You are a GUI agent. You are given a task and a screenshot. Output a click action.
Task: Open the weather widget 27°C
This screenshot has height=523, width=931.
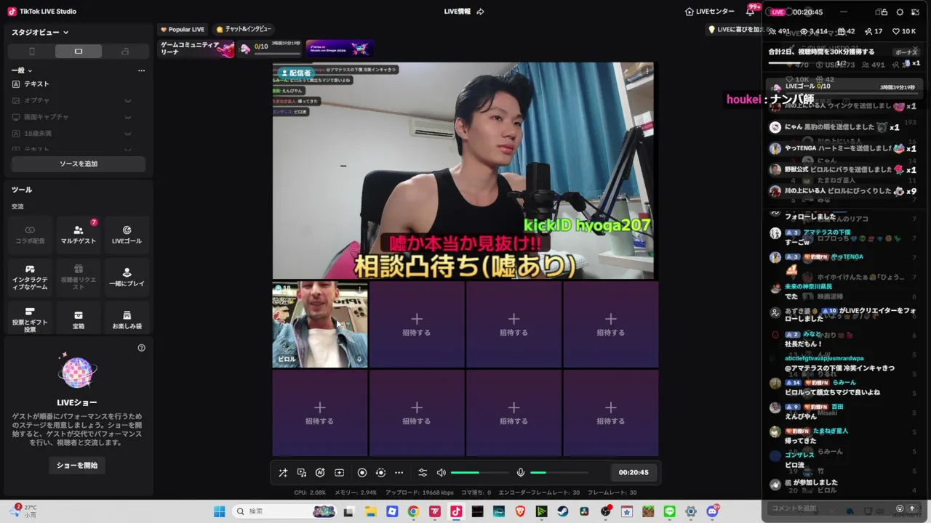point(25,511)
